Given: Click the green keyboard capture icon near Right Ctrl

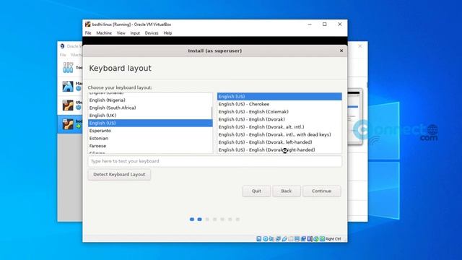Looking at the screenshot, I should pyautogui.click(x=323, y=239).
